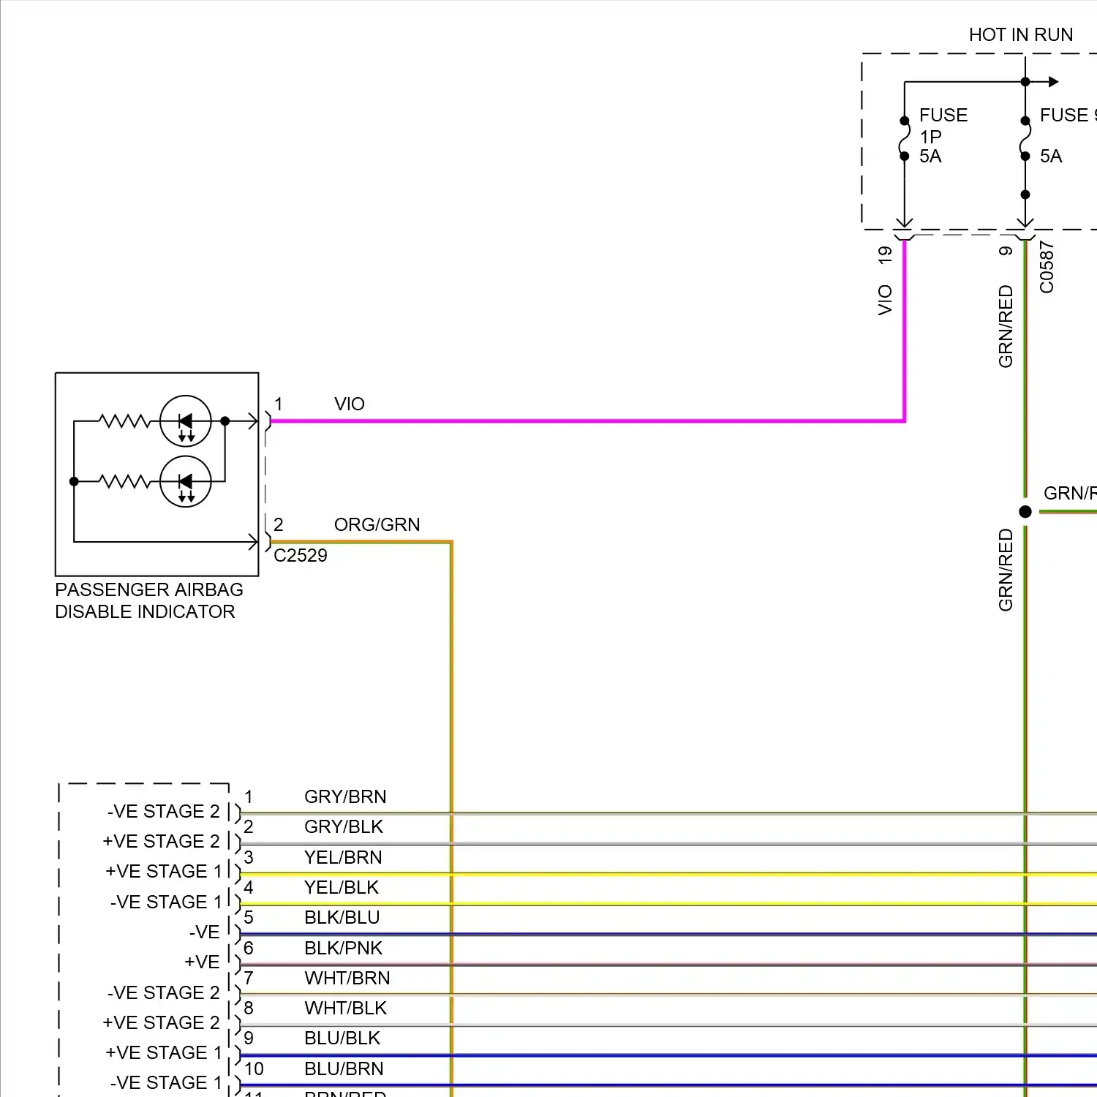Screen dimensions: 1097x1097
Task: Click pin number 19 at fuse box
Action: pyautogui.click(x=885, y=255)
